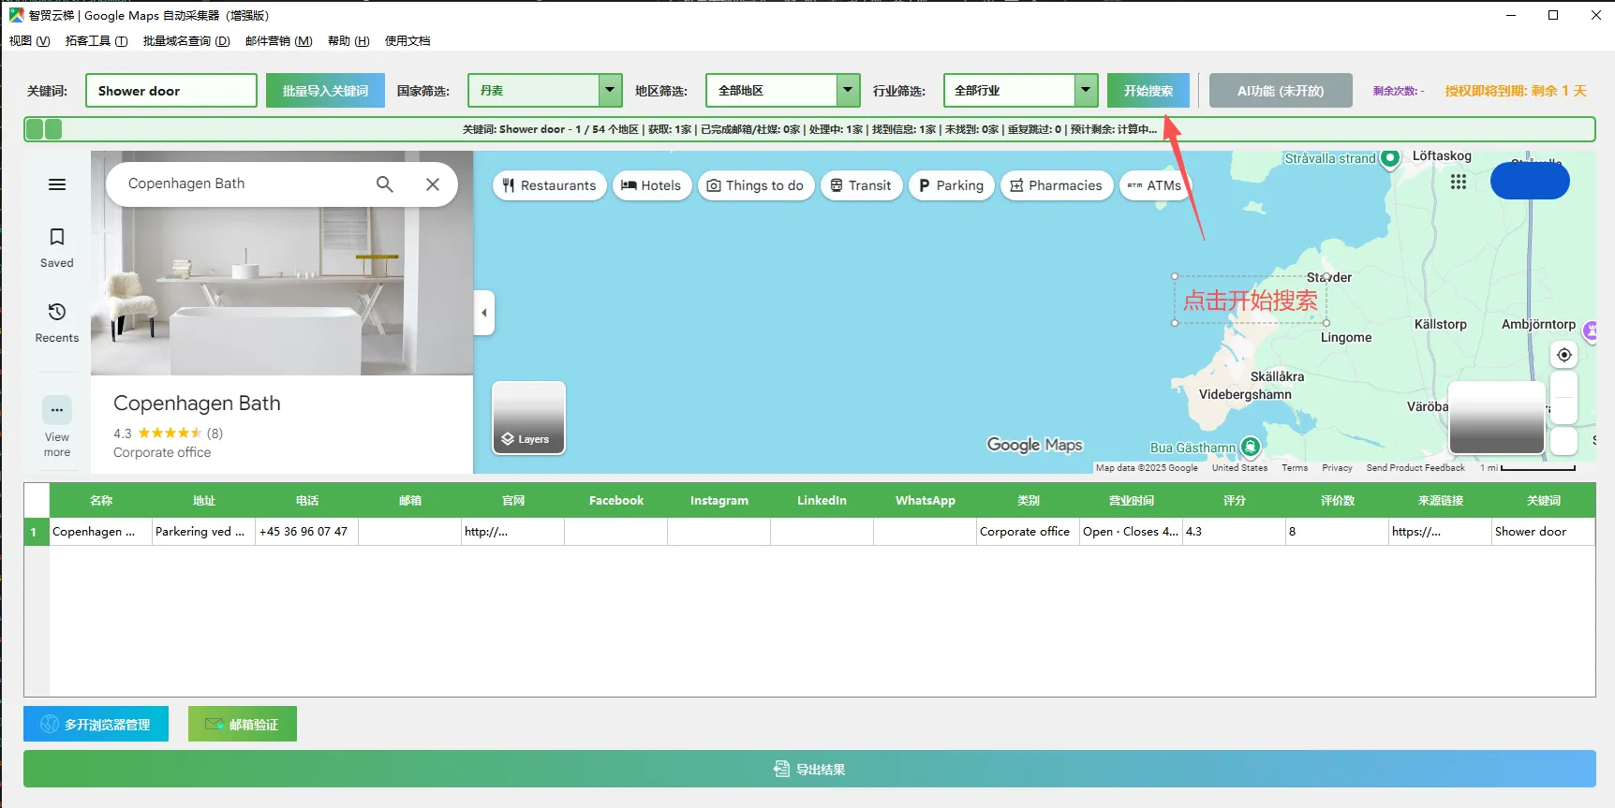Click the 批量导入关键词 button
The width and height of the screenshot is (1615, 808).
click(x=325, y=91)
